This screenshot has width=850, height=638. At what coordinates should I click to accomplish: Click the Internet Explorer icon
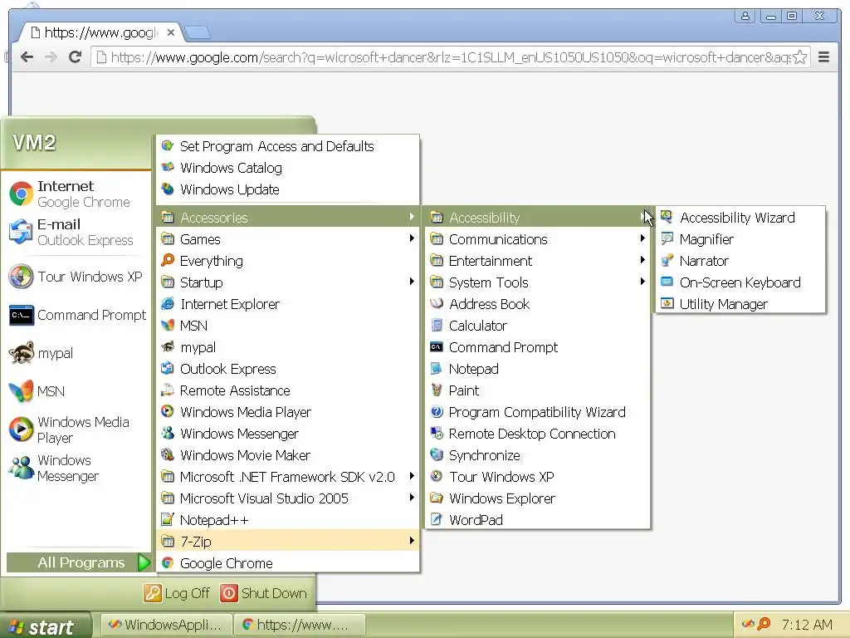click(168, 304)
